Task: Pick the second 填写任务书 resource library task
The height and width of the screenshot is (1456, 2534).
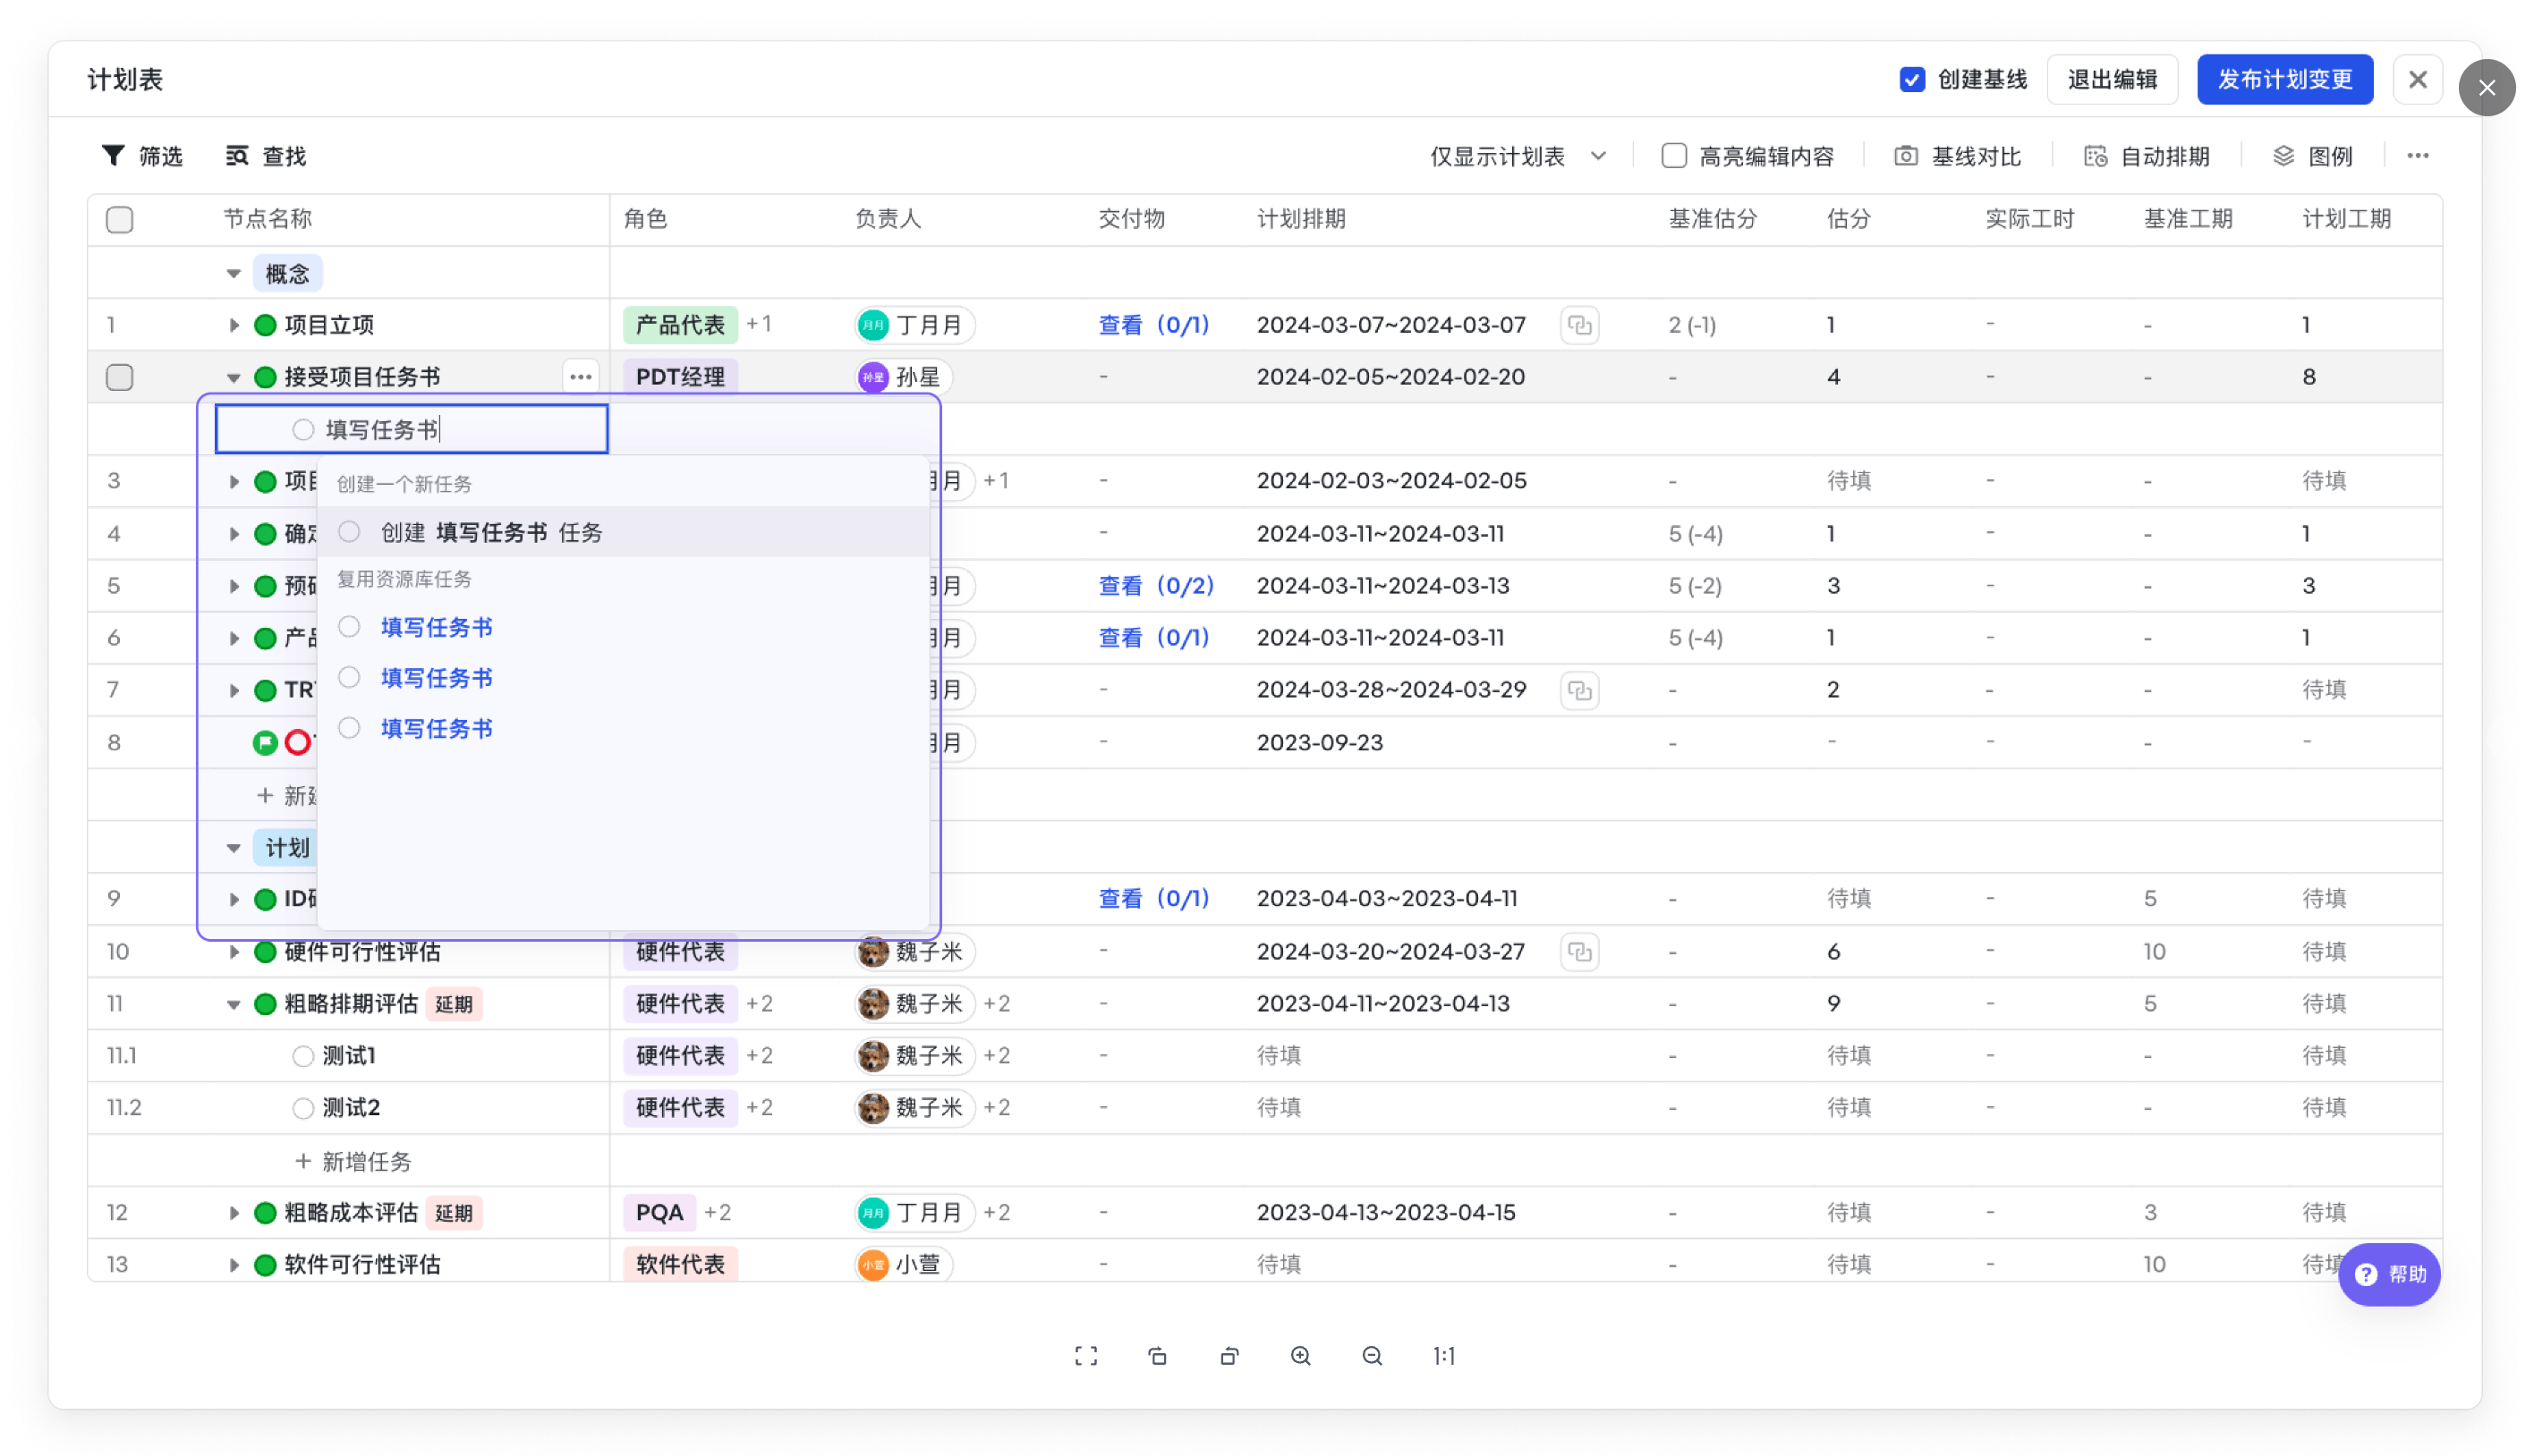Action: 436,678
